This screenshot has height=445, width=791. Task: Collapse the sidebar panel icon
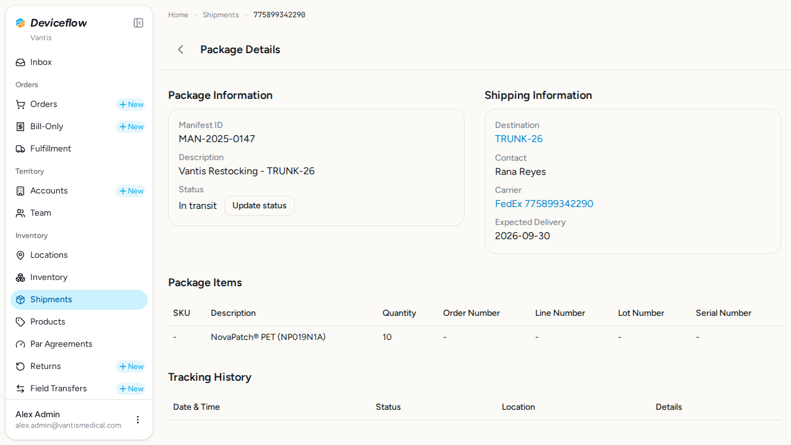138,23
